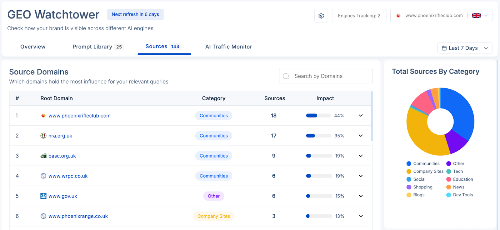This screenshot has height=230, width=500.
Task: Toggle Social in the chart legend
Action: 416,179
